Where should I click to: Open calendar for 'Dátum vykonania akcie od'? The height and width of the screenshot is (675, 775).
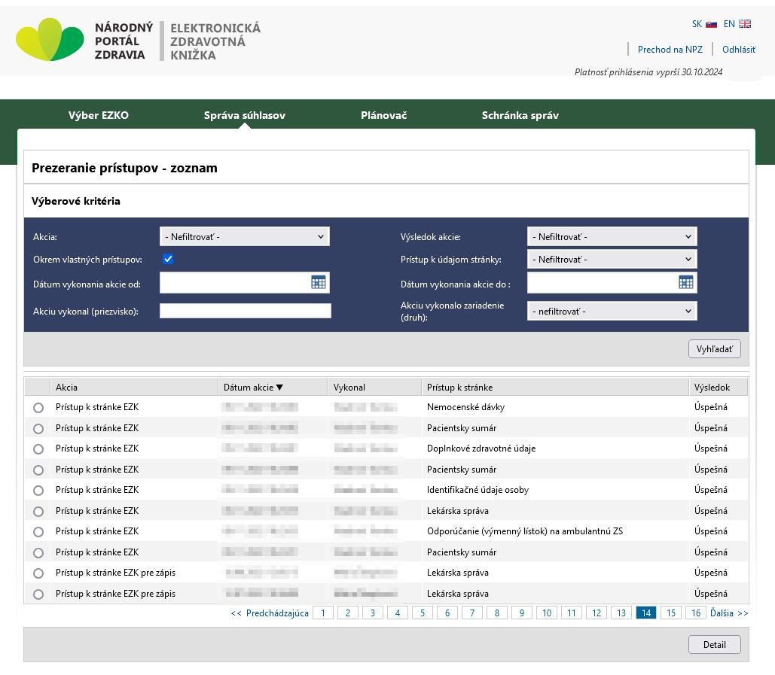tap(319, 282)
